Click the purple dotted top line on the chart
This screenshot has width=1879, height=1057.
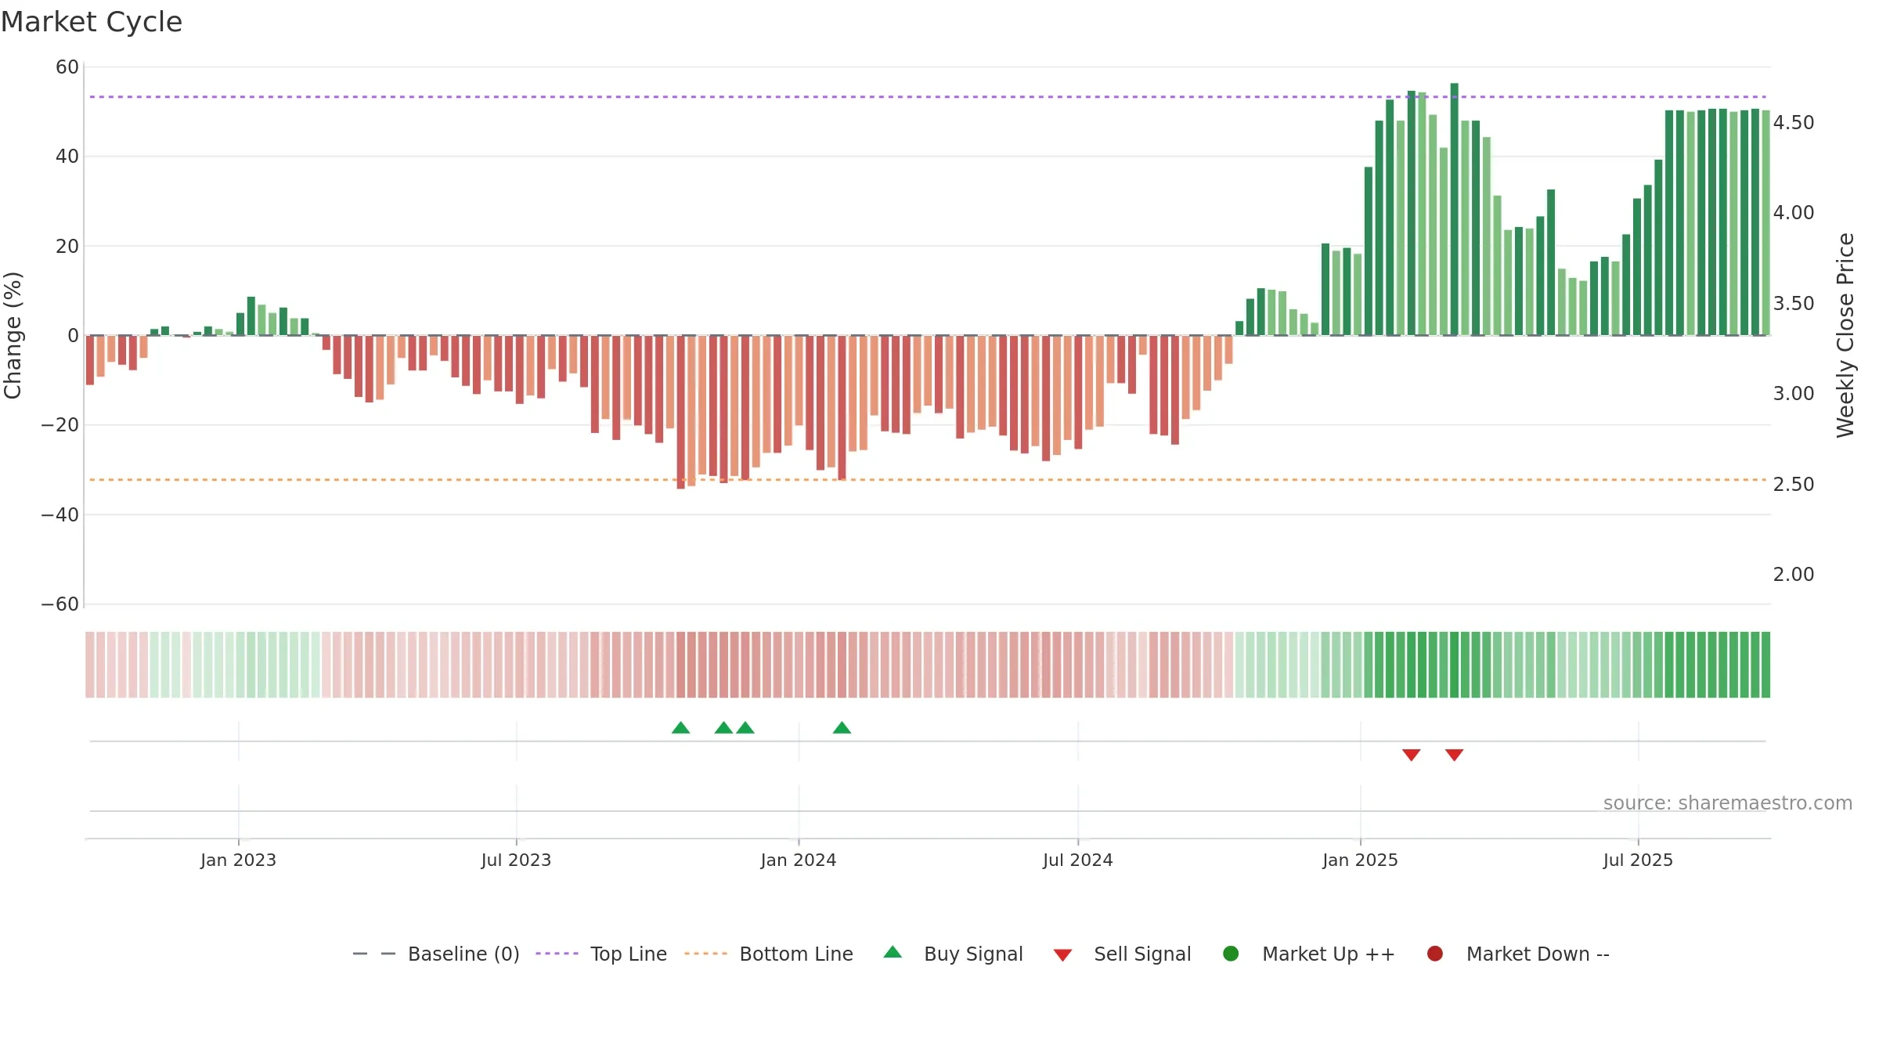tap(928, 97)
